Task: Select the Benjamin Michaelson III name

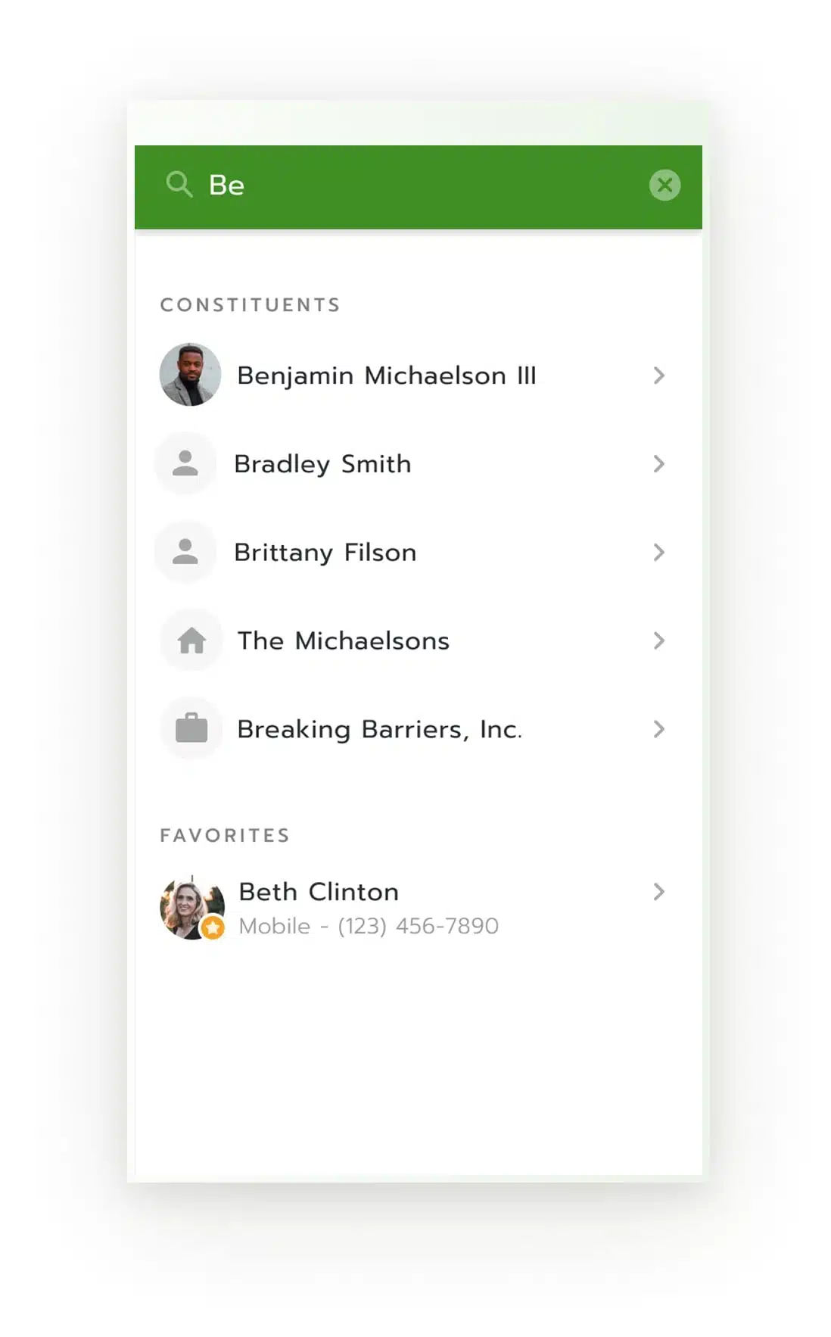Action: coord(386,376)
